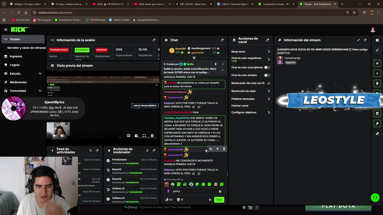Open stream preview settings gear
Image resolution: width=383 pixels, height=215 pixels.
(152, 136)
